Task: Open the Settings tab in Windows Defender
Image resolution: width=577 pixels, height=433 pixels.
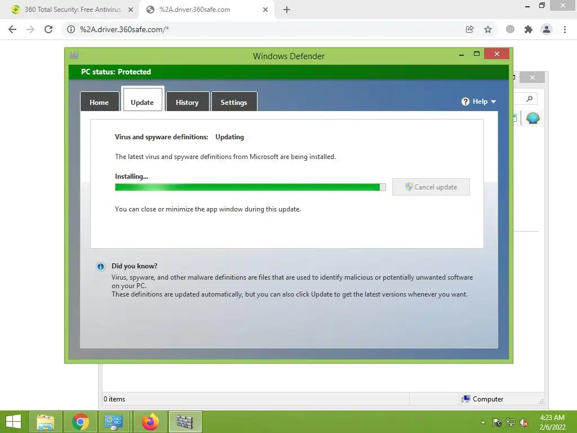Action: click(234, 102)
